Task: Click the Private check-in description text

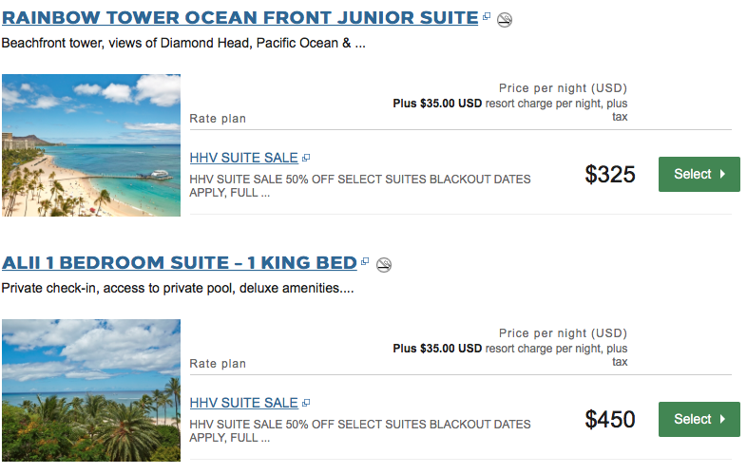Action: tap(178, 288)
